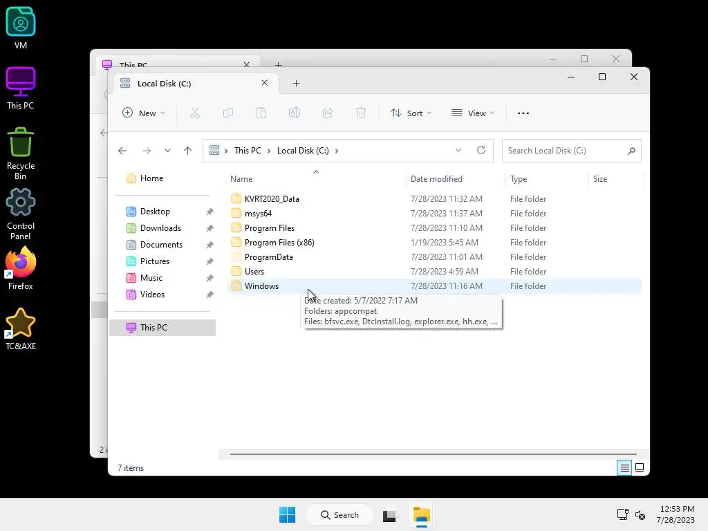Select Home in navigation pane
Viewport: 708px width, 531px height.
tap(151, 178)
